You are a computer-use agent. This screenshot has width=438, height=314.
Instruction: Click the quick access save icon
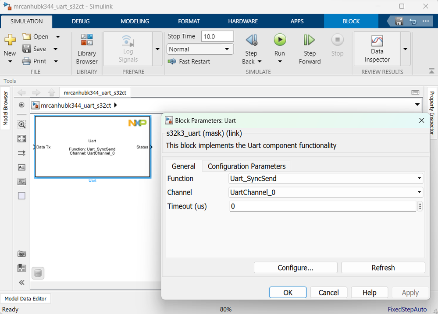tap(399, 21)
